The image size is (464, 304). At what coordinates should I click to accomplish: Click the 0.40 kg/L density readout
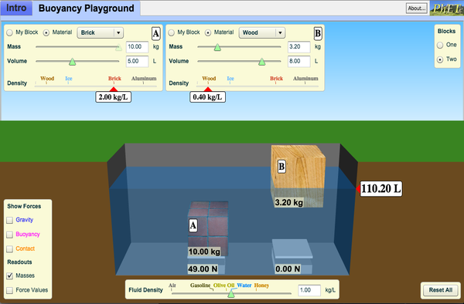[207, 97]
